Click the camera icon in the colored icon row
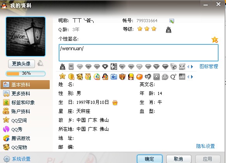Screen dimensions: 226x163 [114, 77]
